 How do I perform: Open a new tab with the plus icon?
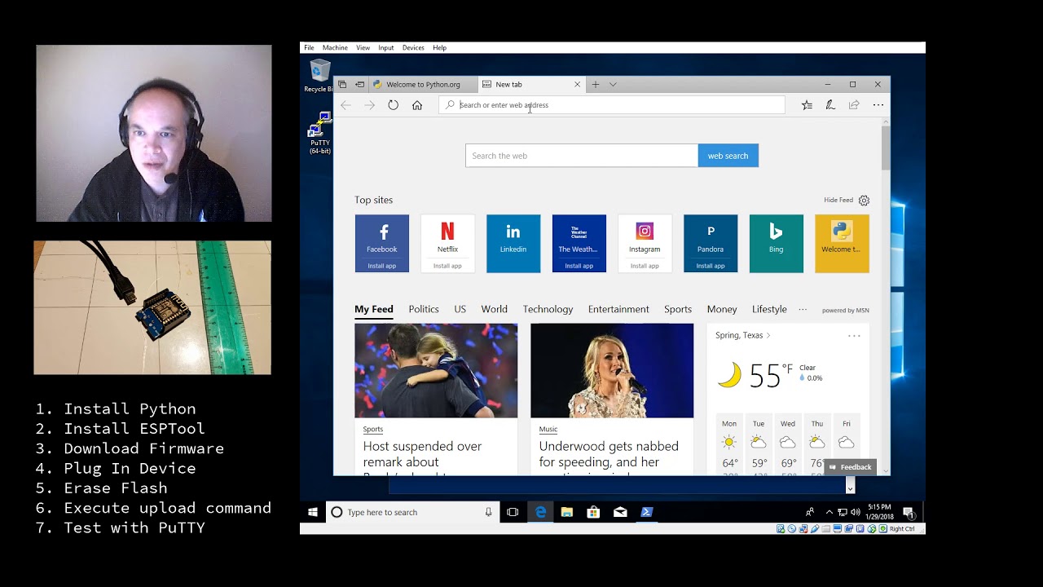(596, 84)
